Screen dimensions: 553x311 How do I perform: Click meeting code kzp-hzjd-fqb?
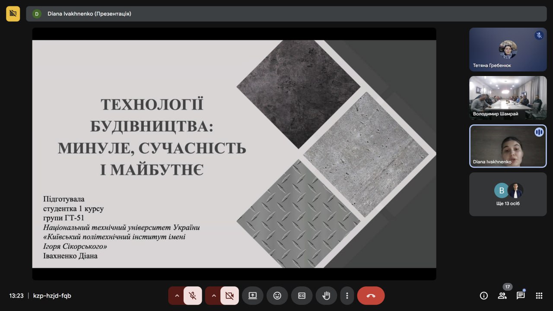pos(52,296)
